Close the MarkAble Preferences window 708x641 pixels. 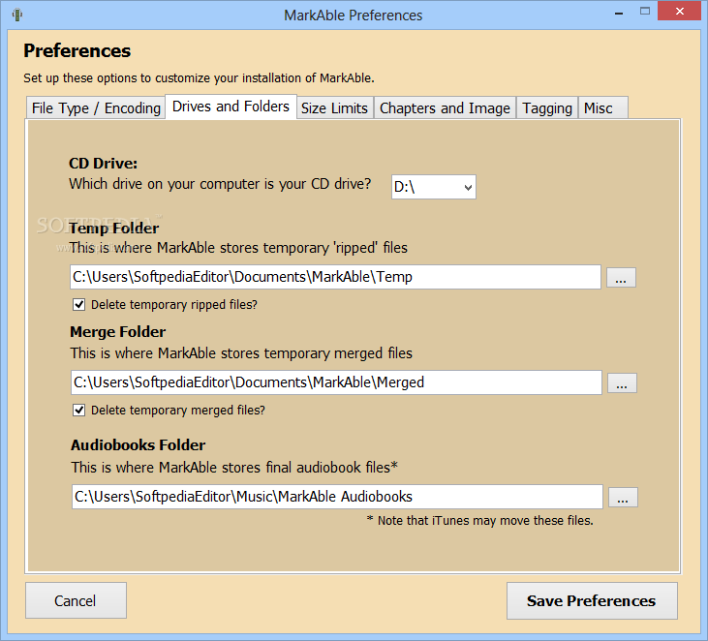[680, 12]
